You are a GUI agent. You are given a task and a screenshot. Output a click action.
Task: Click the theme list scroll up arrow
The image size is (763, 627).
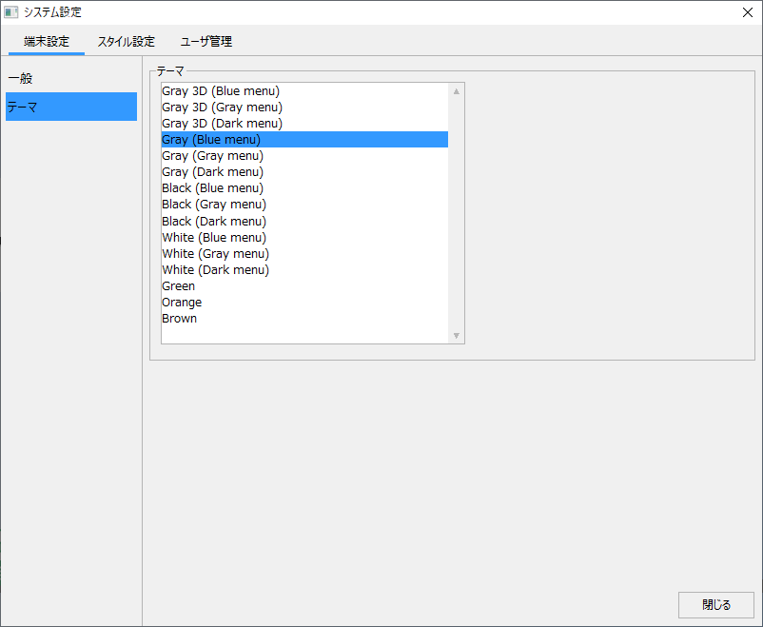coord(457,91)
